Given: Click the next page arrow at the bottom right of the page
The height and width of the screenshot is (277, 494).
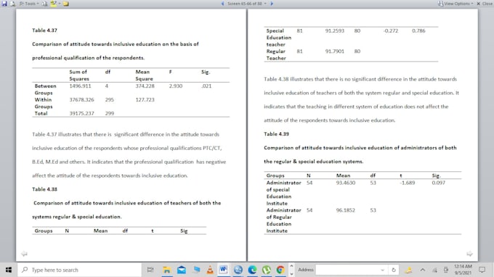Looking at the screenshot, I should (x=469, y=254).
